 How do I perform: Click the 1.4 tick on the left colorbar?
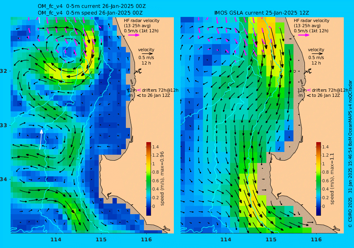[155, 147]
